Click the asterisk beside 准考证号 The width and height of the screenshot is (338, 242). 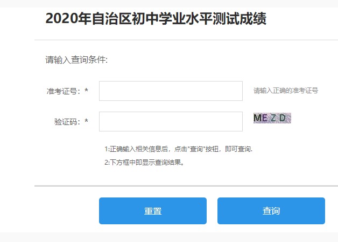click(x=86, y=91)
